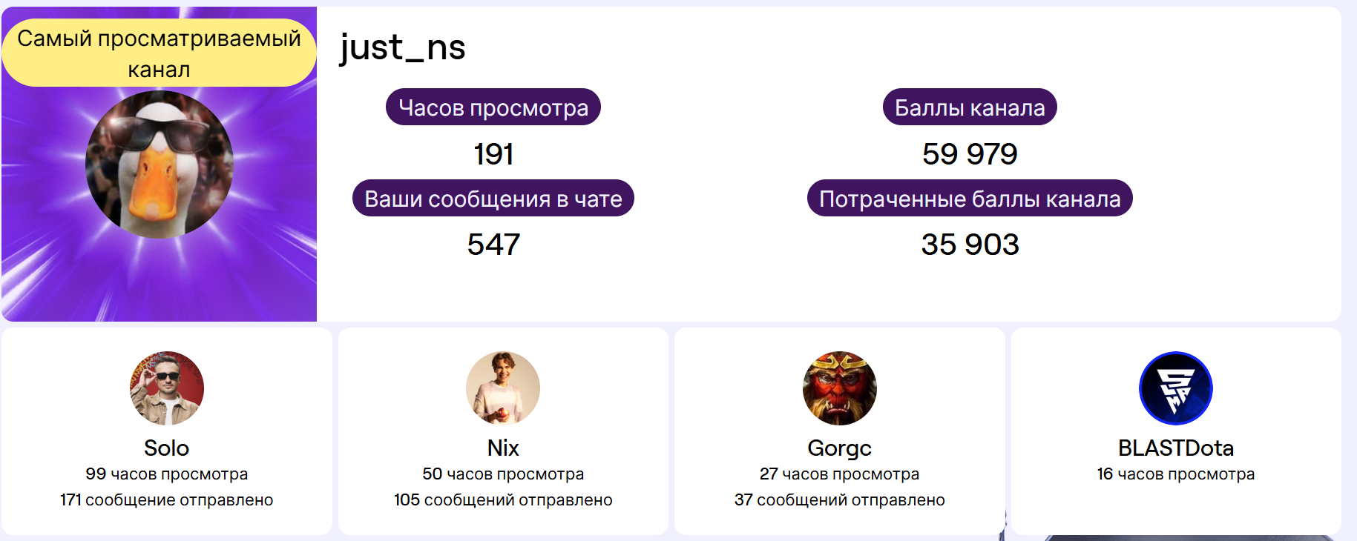The height and width of the screenshot is (541, 1357).
Task: Click the 'Потраченные баллы канала' pill
Action: point(970,199)
